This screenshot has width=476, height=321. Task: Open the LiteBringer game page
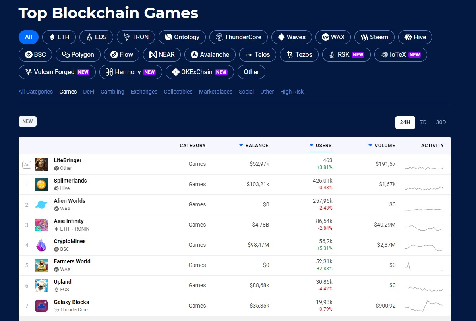(x=68, y=160)
